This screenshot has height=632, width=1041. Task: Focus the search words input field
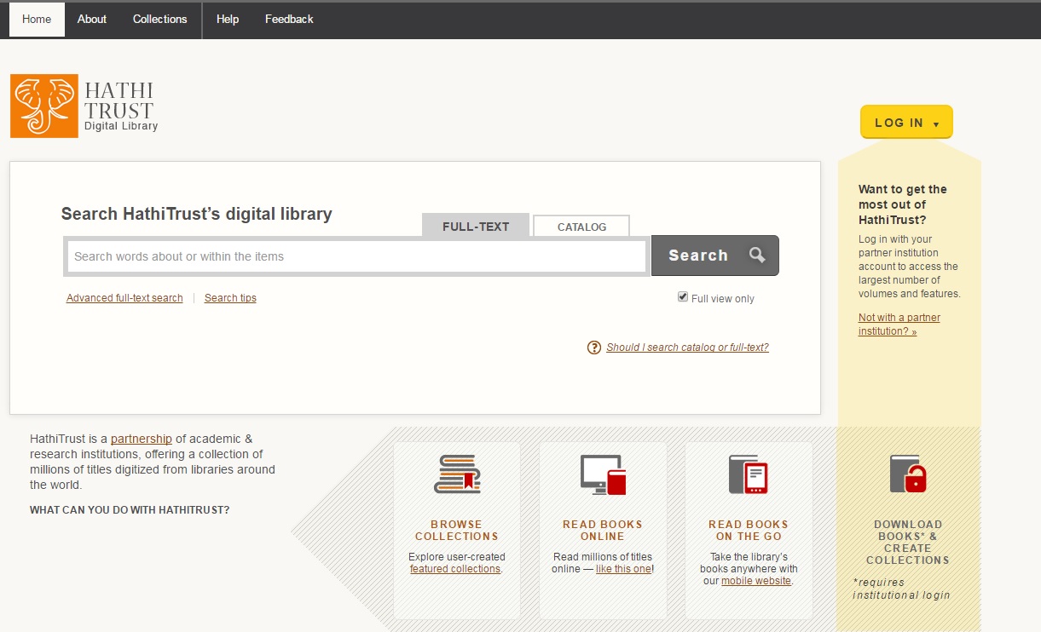[356, 256]
